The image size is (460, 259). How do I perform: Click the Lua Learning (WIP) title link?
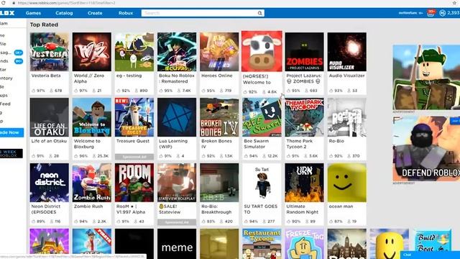tap(173, 144)
